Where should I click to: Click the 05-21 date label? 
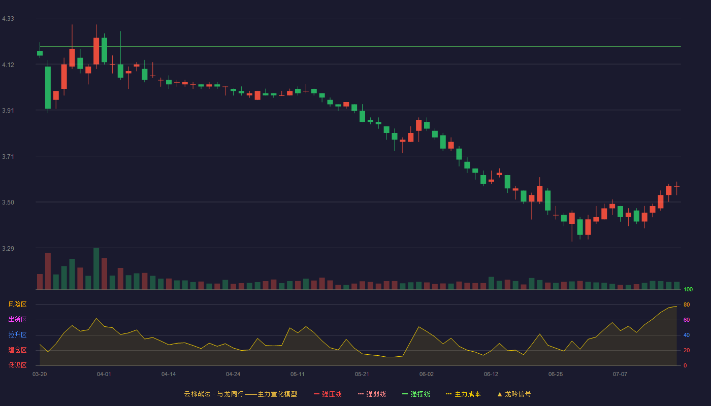[x=362, y=374]
